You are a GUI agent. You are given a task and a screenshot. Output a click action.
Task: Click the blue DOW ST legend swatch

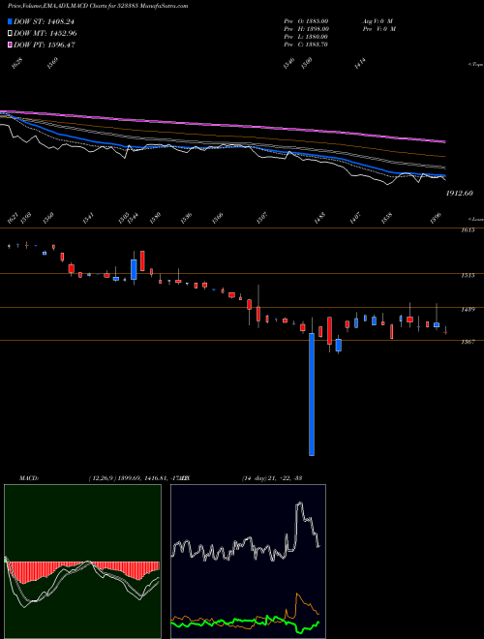pos(10,21)
